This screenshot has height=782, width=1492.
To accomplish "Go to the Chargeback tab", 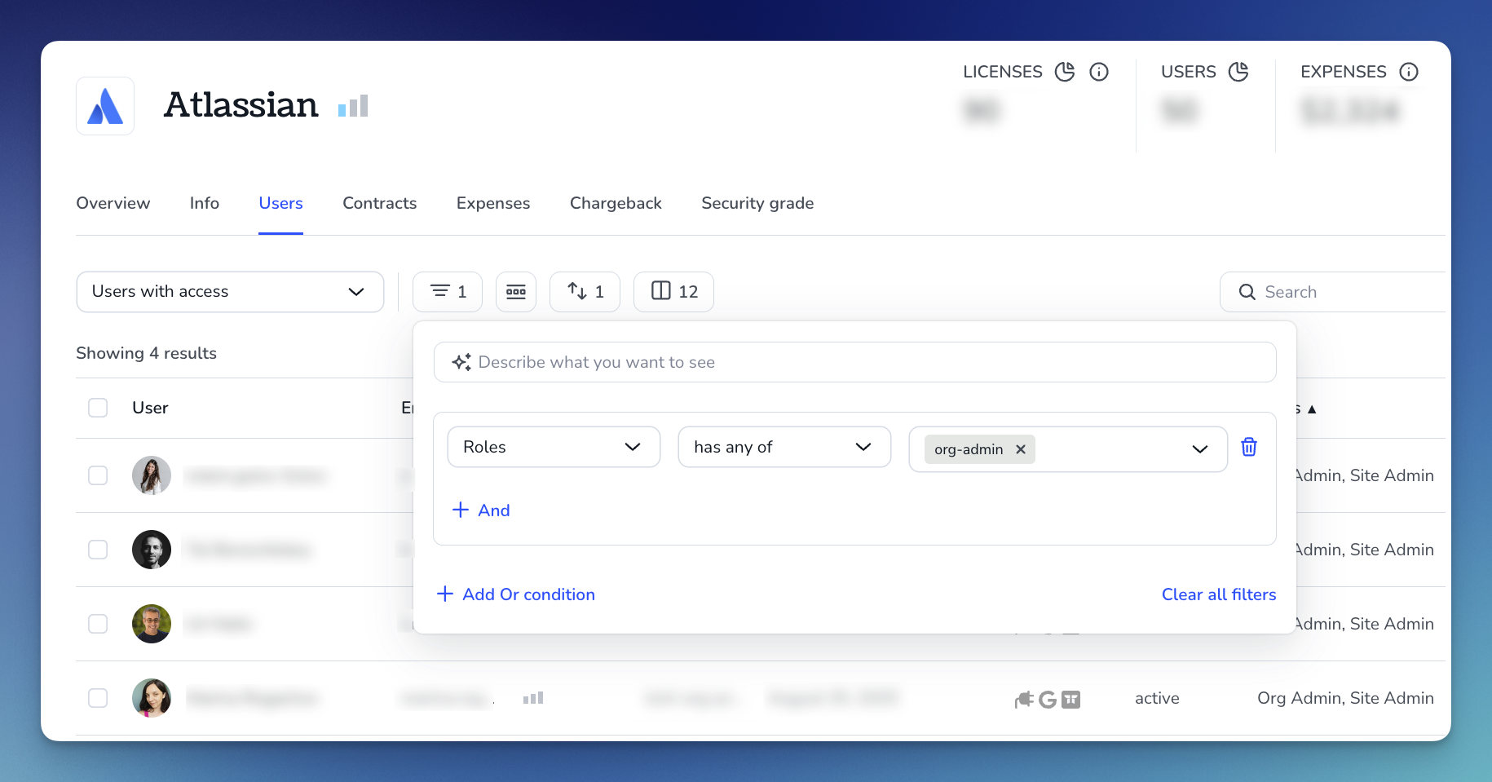I will (x=616, y=203).
